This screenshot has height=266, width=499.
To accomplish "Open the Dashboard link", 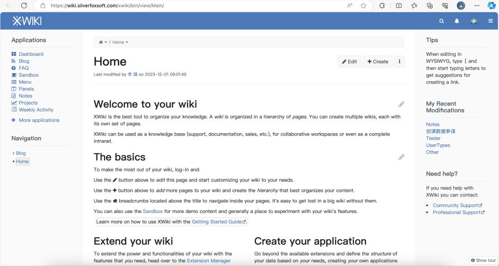I will pos(31,54).
